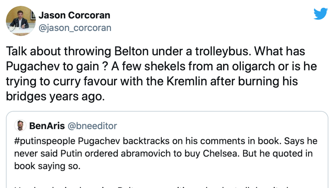The image size is (334, 188).
Task: Open the Jason Corcoran display name link
Action: click(x=74, y=15)
